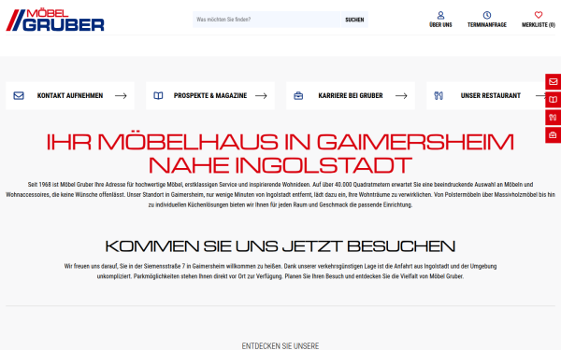
Task: Click heading 'KOMMEN SIE UNS JETZT BESUCHEN'
Action: [x=280, y=246]
